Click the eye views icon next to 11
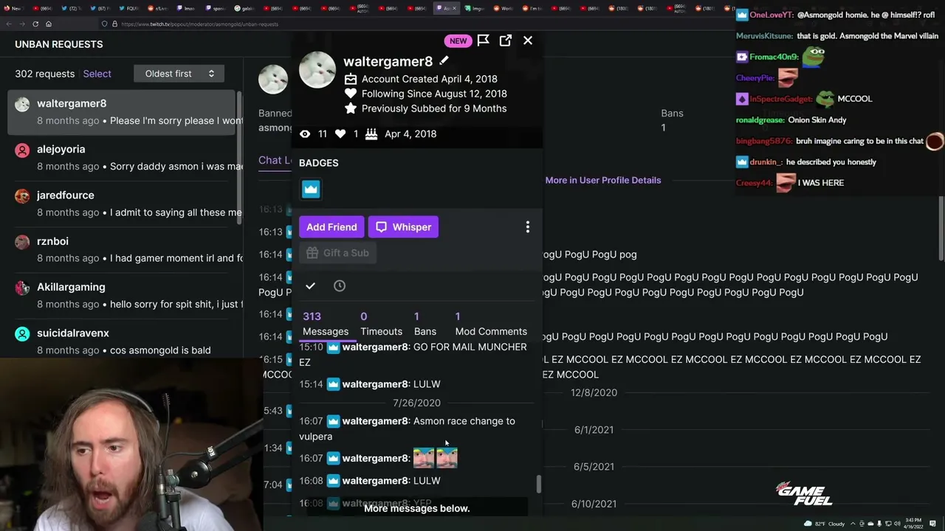The height and width of the screenshot is (531, 945). [x=305, y=133]
